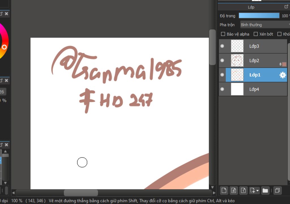Click the Pha trộn label
This screenshot has height=204, width=290.
[227, 25]
